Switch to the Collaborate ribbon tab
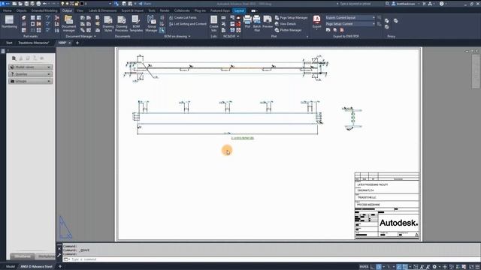 (x=182, y=10)
